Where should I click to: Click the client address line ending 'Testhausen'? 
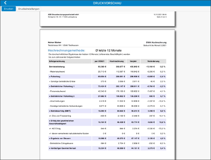click(x=63, y=45)
